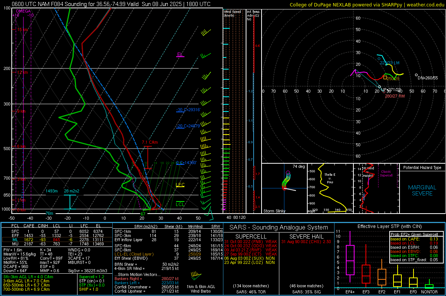Click the magenta EL marker on the skew-T
The width and height of the screenshot is (446, 296).
[180, 54]
